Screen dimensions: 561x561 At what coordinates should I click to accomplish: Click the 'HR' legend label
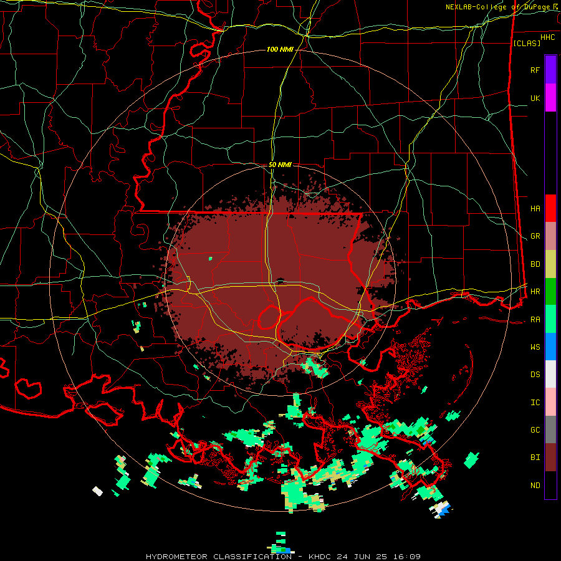[x=535, y=292]
